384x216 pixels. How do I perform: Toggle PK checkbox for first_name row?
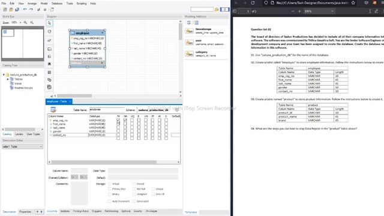click(118, 124)
